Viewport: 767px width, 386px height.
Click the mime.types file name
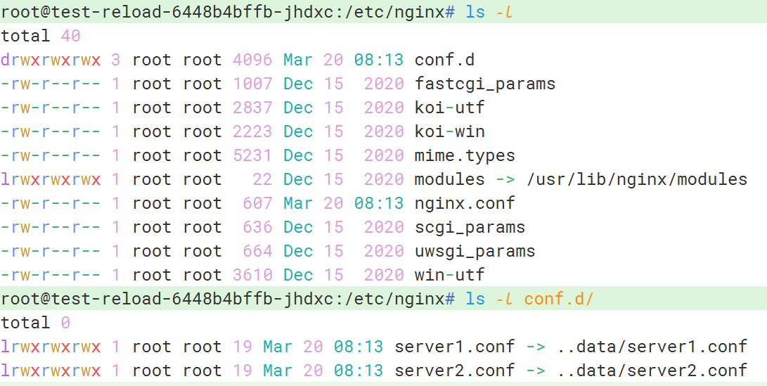[465, 155]
